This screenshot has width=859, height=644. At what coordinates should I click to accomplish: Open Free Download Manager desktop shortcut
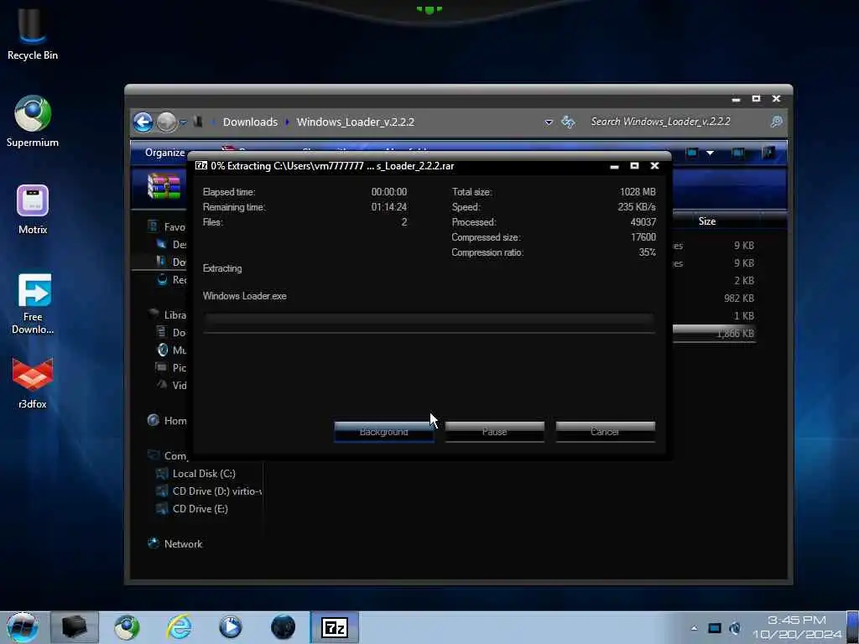pyautogui.click(x=33, y=304)
